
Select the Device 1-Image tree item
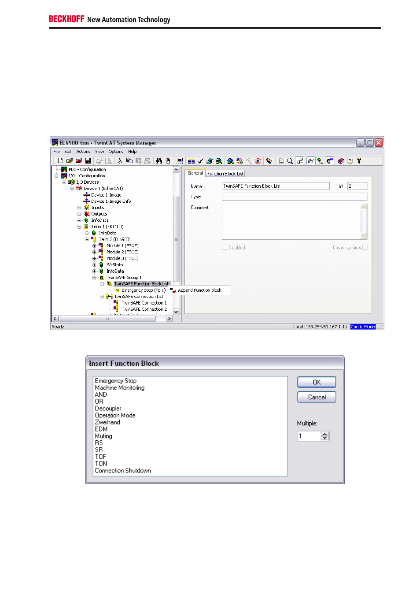[x=106, y=195]
